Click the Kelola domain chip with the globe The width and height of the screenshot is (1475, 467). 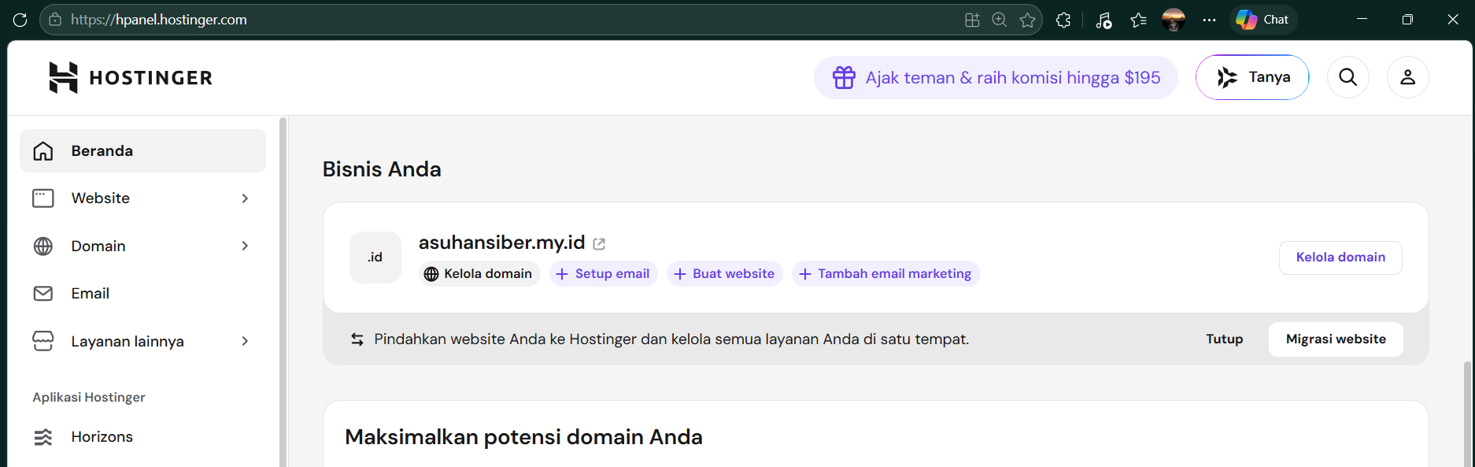click(x=479, y=274)
